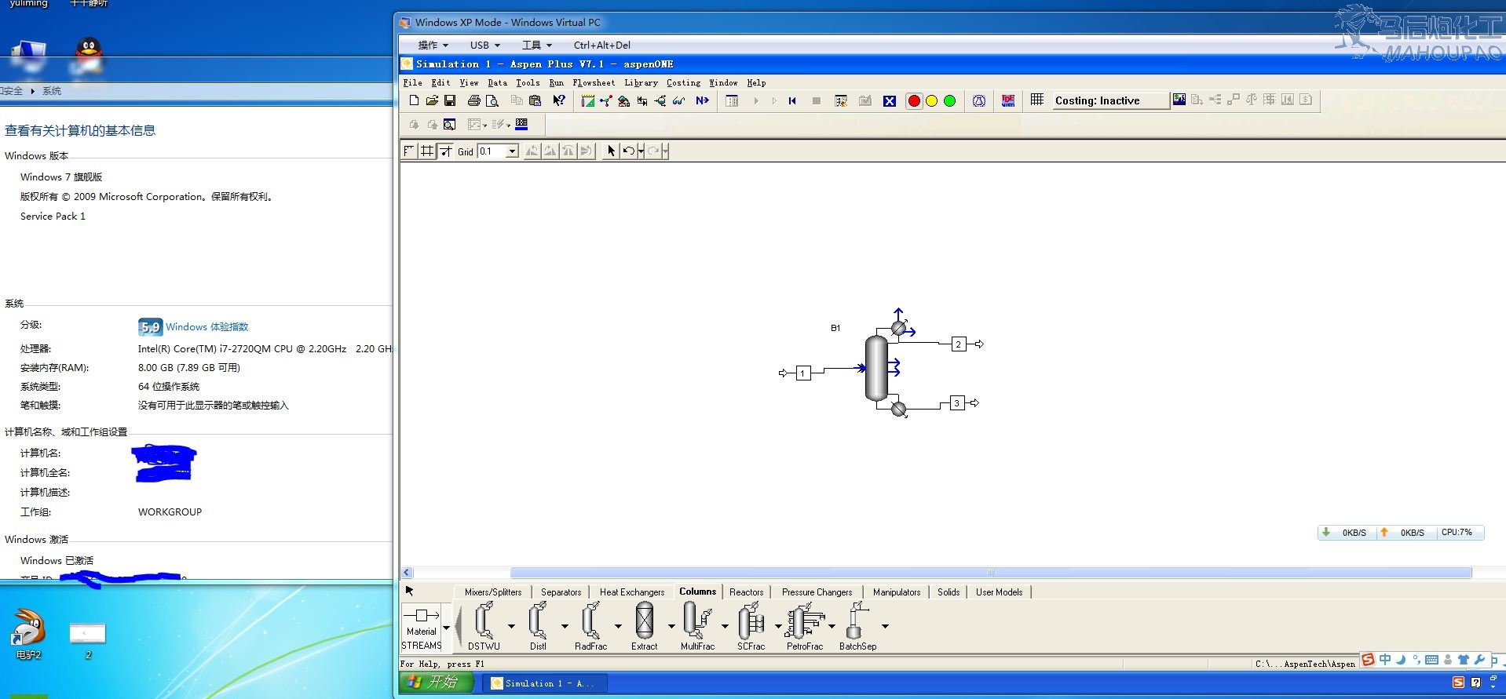The image size is (1506, 699).
Task: Switch to the Mixers/Splitters tab
Action: 493,592
